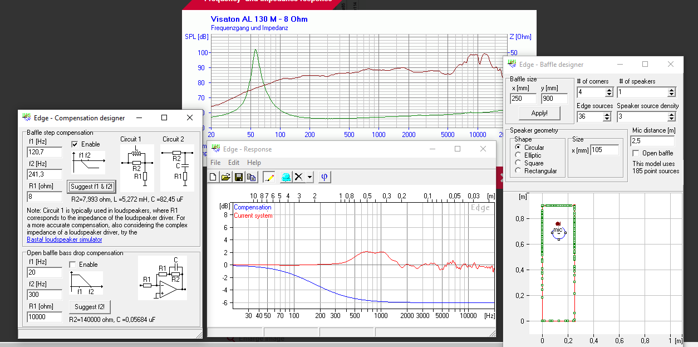This screenshot has height=347, width=698.
Task: Click the speaker size x field showing 105
Action: click(x=604, y=150)
